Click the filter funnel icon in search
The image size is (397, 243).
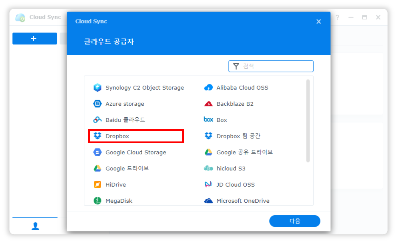pos(236,66)
